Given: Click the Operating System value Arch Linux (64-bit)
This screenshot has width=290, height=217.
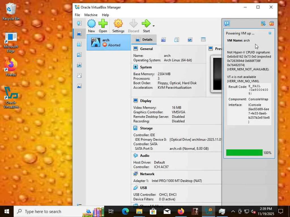Looking at the screenshot, I should click(178, 60).
